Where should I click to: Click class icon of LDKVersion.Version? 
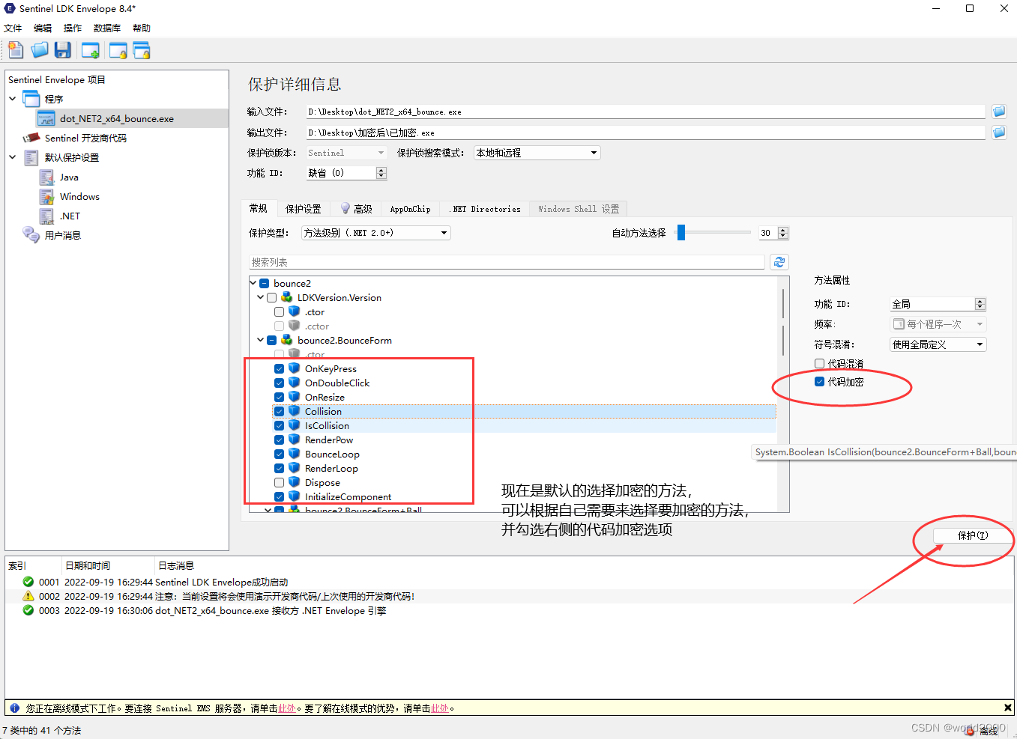tap(286, 297)
